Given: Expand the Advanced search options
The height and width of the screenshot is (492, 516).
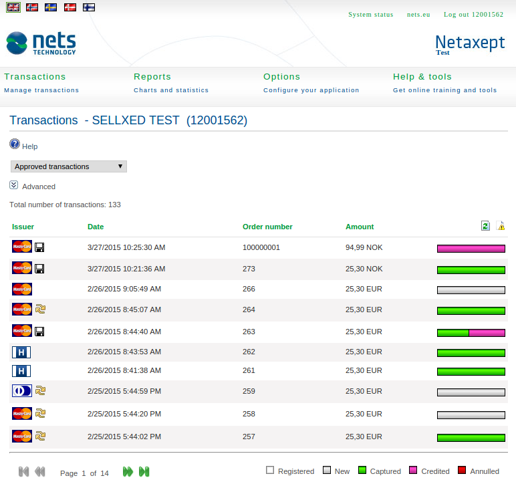Looking at the screenshot, I should [x=13, y=185].
